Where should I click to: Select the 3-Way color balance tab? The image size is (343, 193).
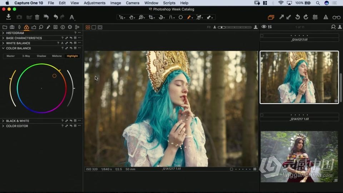26,56
